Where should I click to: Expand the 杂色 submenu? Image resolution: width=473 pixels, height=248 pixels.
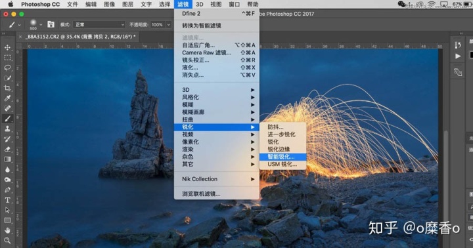pyautogui.click(x=217, y=157)
